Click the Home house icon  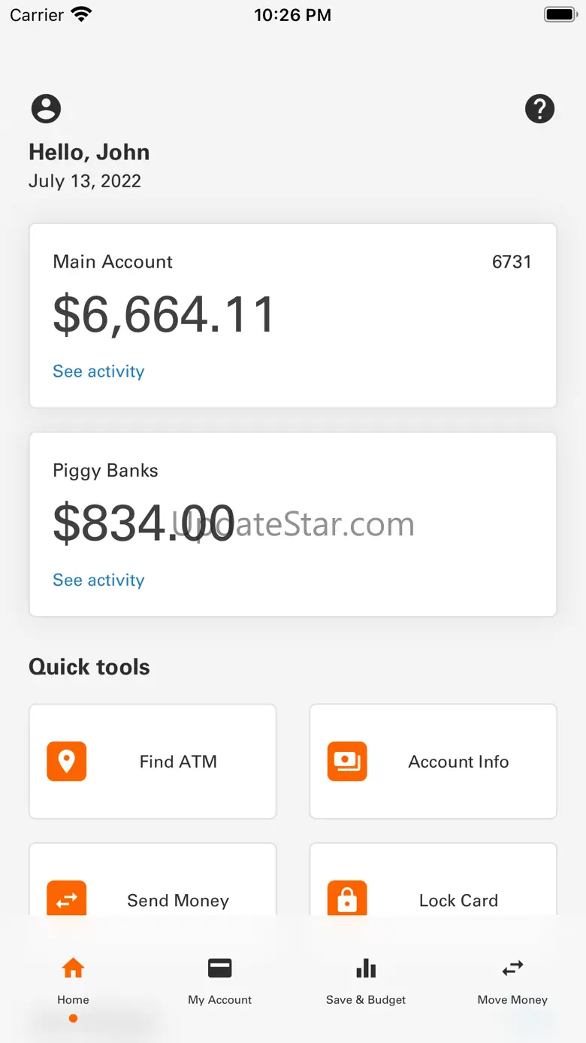(73, 968)
